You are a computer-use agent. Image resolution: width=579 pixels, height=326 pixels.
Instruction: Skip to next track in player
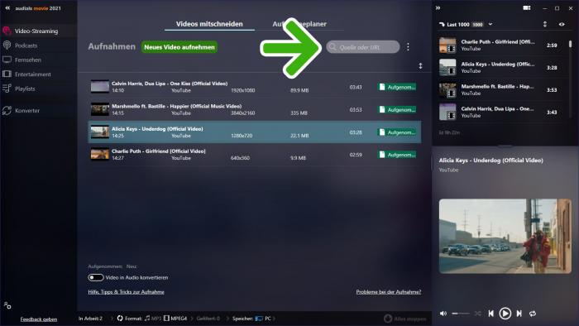tap(519, 314)
